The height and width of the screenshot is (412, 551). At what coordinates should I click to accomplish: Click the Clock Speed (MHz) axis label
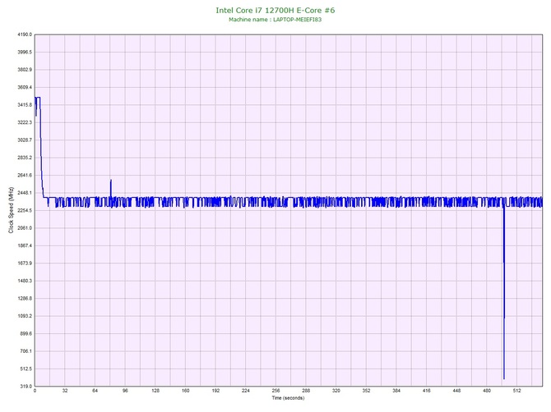tap(11, 210)
